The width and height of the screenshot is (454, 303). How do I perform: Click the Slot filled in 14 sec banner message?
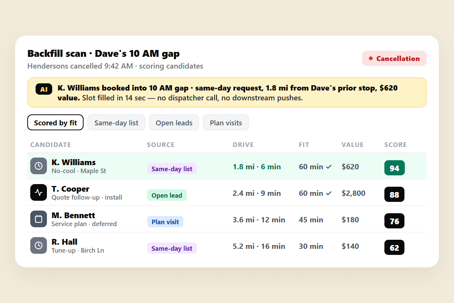coord(192,98)
